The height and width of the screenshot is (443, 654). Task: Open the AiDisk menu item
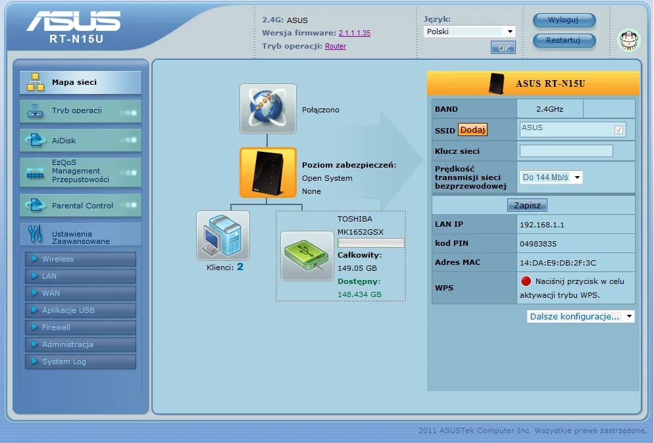80,141
